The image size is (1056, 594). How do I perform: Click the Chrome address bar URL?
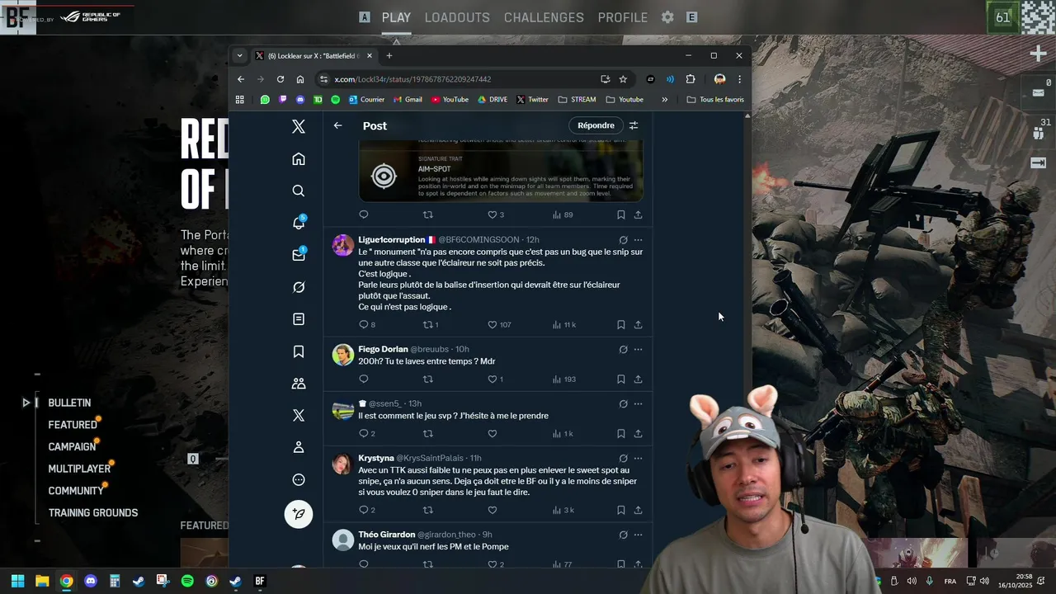pyautogui.click(x=412, y=79)
